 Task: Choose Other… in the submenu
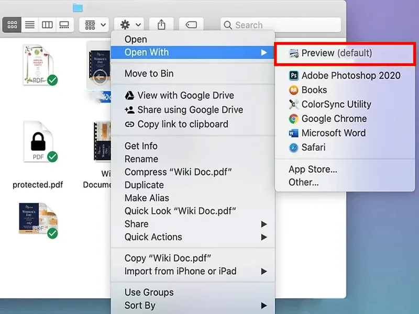pos(345,182)
